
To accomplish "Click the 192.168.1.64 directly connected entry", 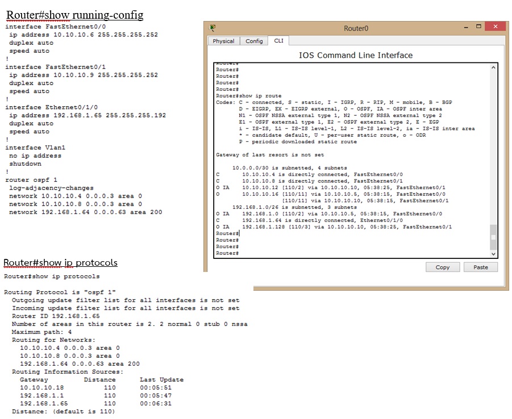I will (309, 220).
